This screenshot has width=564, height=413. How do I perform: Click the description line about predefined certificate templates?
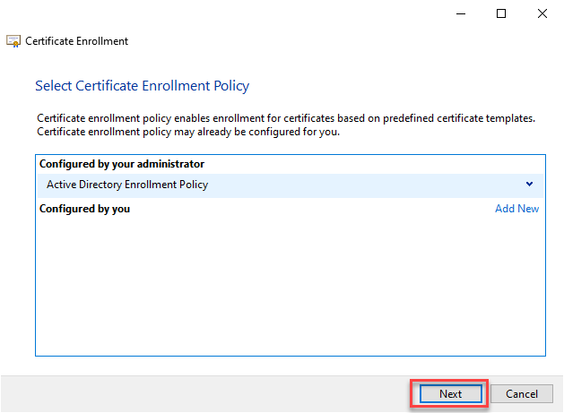coord(285,118)
